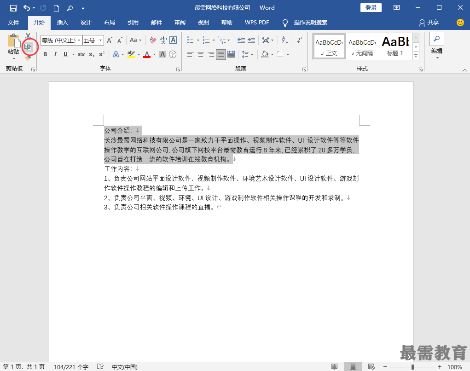Align text to the left
The image size is (470, 371).
[x=190, y=54]
